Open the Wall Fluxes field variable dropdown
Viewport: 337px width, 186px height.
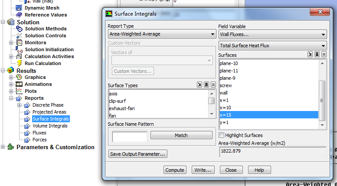point(272,34)
